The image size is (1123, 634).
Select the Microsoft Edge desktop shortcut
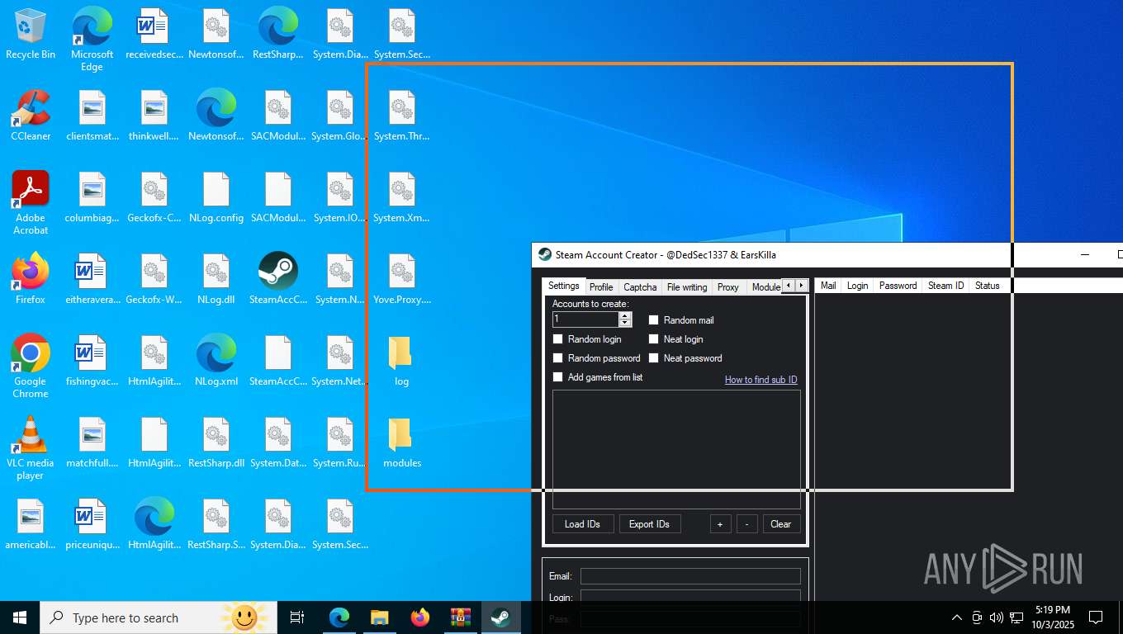pos(92,40)
